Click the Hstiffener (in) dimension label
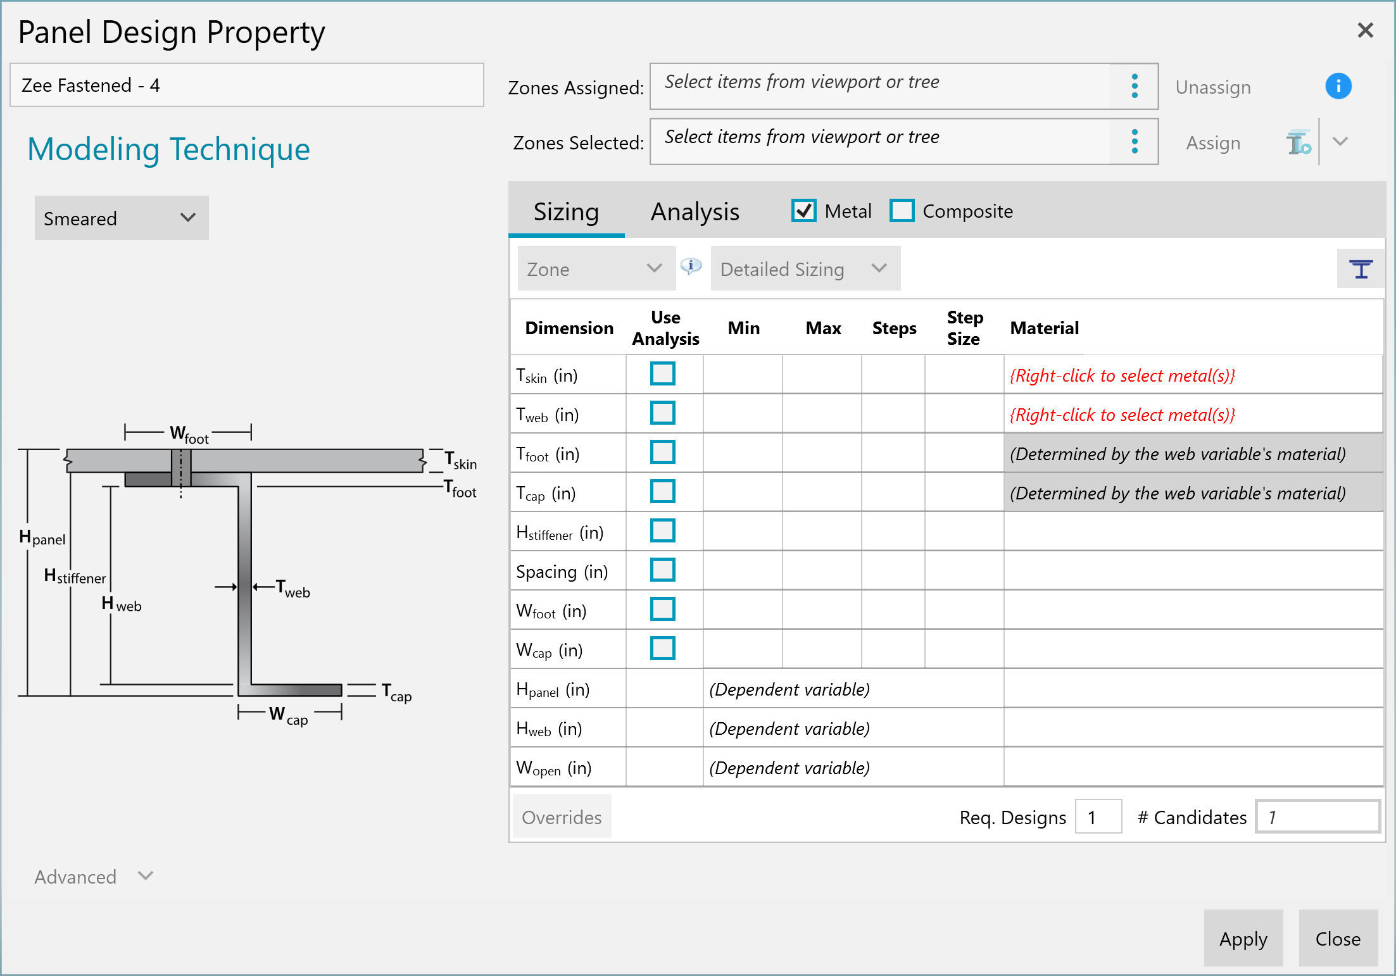 pos(560,532)
